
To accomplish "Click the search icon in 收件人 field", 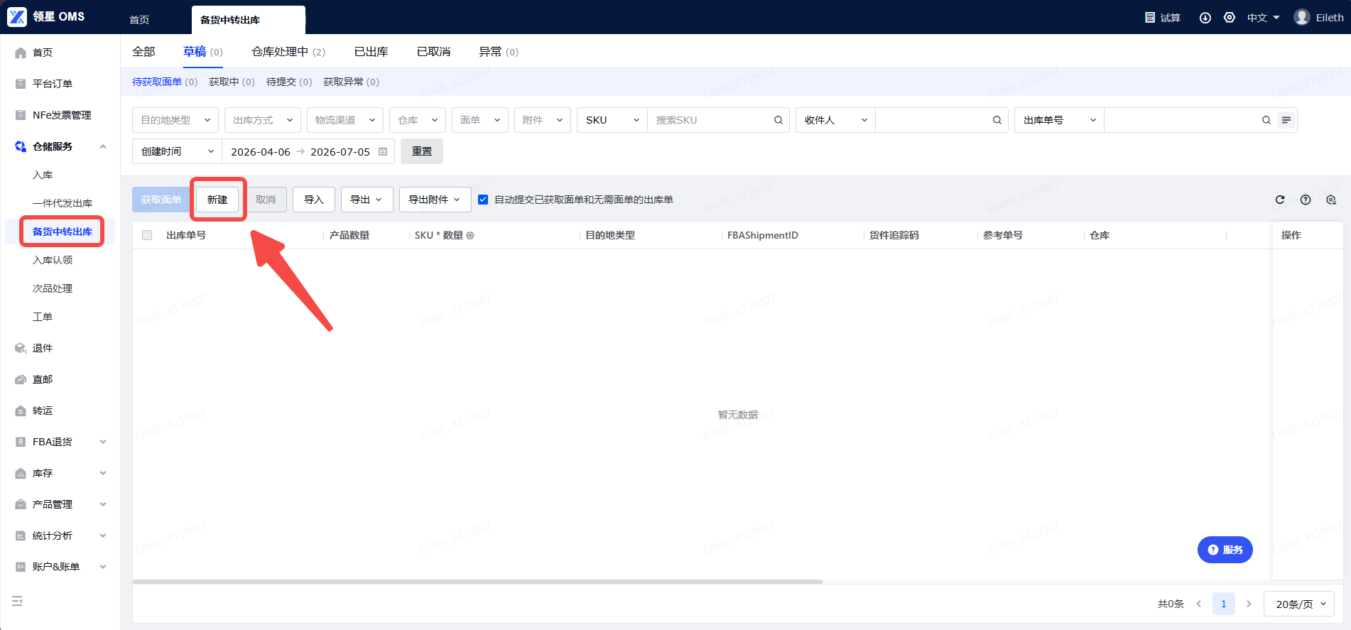I will (997, 120).
